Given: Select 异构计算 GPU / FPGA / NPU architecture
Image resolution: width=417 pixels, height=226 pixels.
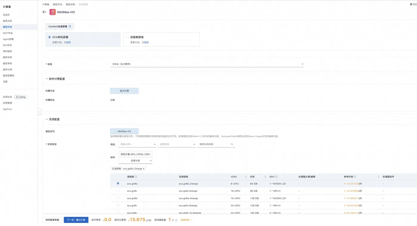Looking at the screenshot, I should tap(136, 155).
